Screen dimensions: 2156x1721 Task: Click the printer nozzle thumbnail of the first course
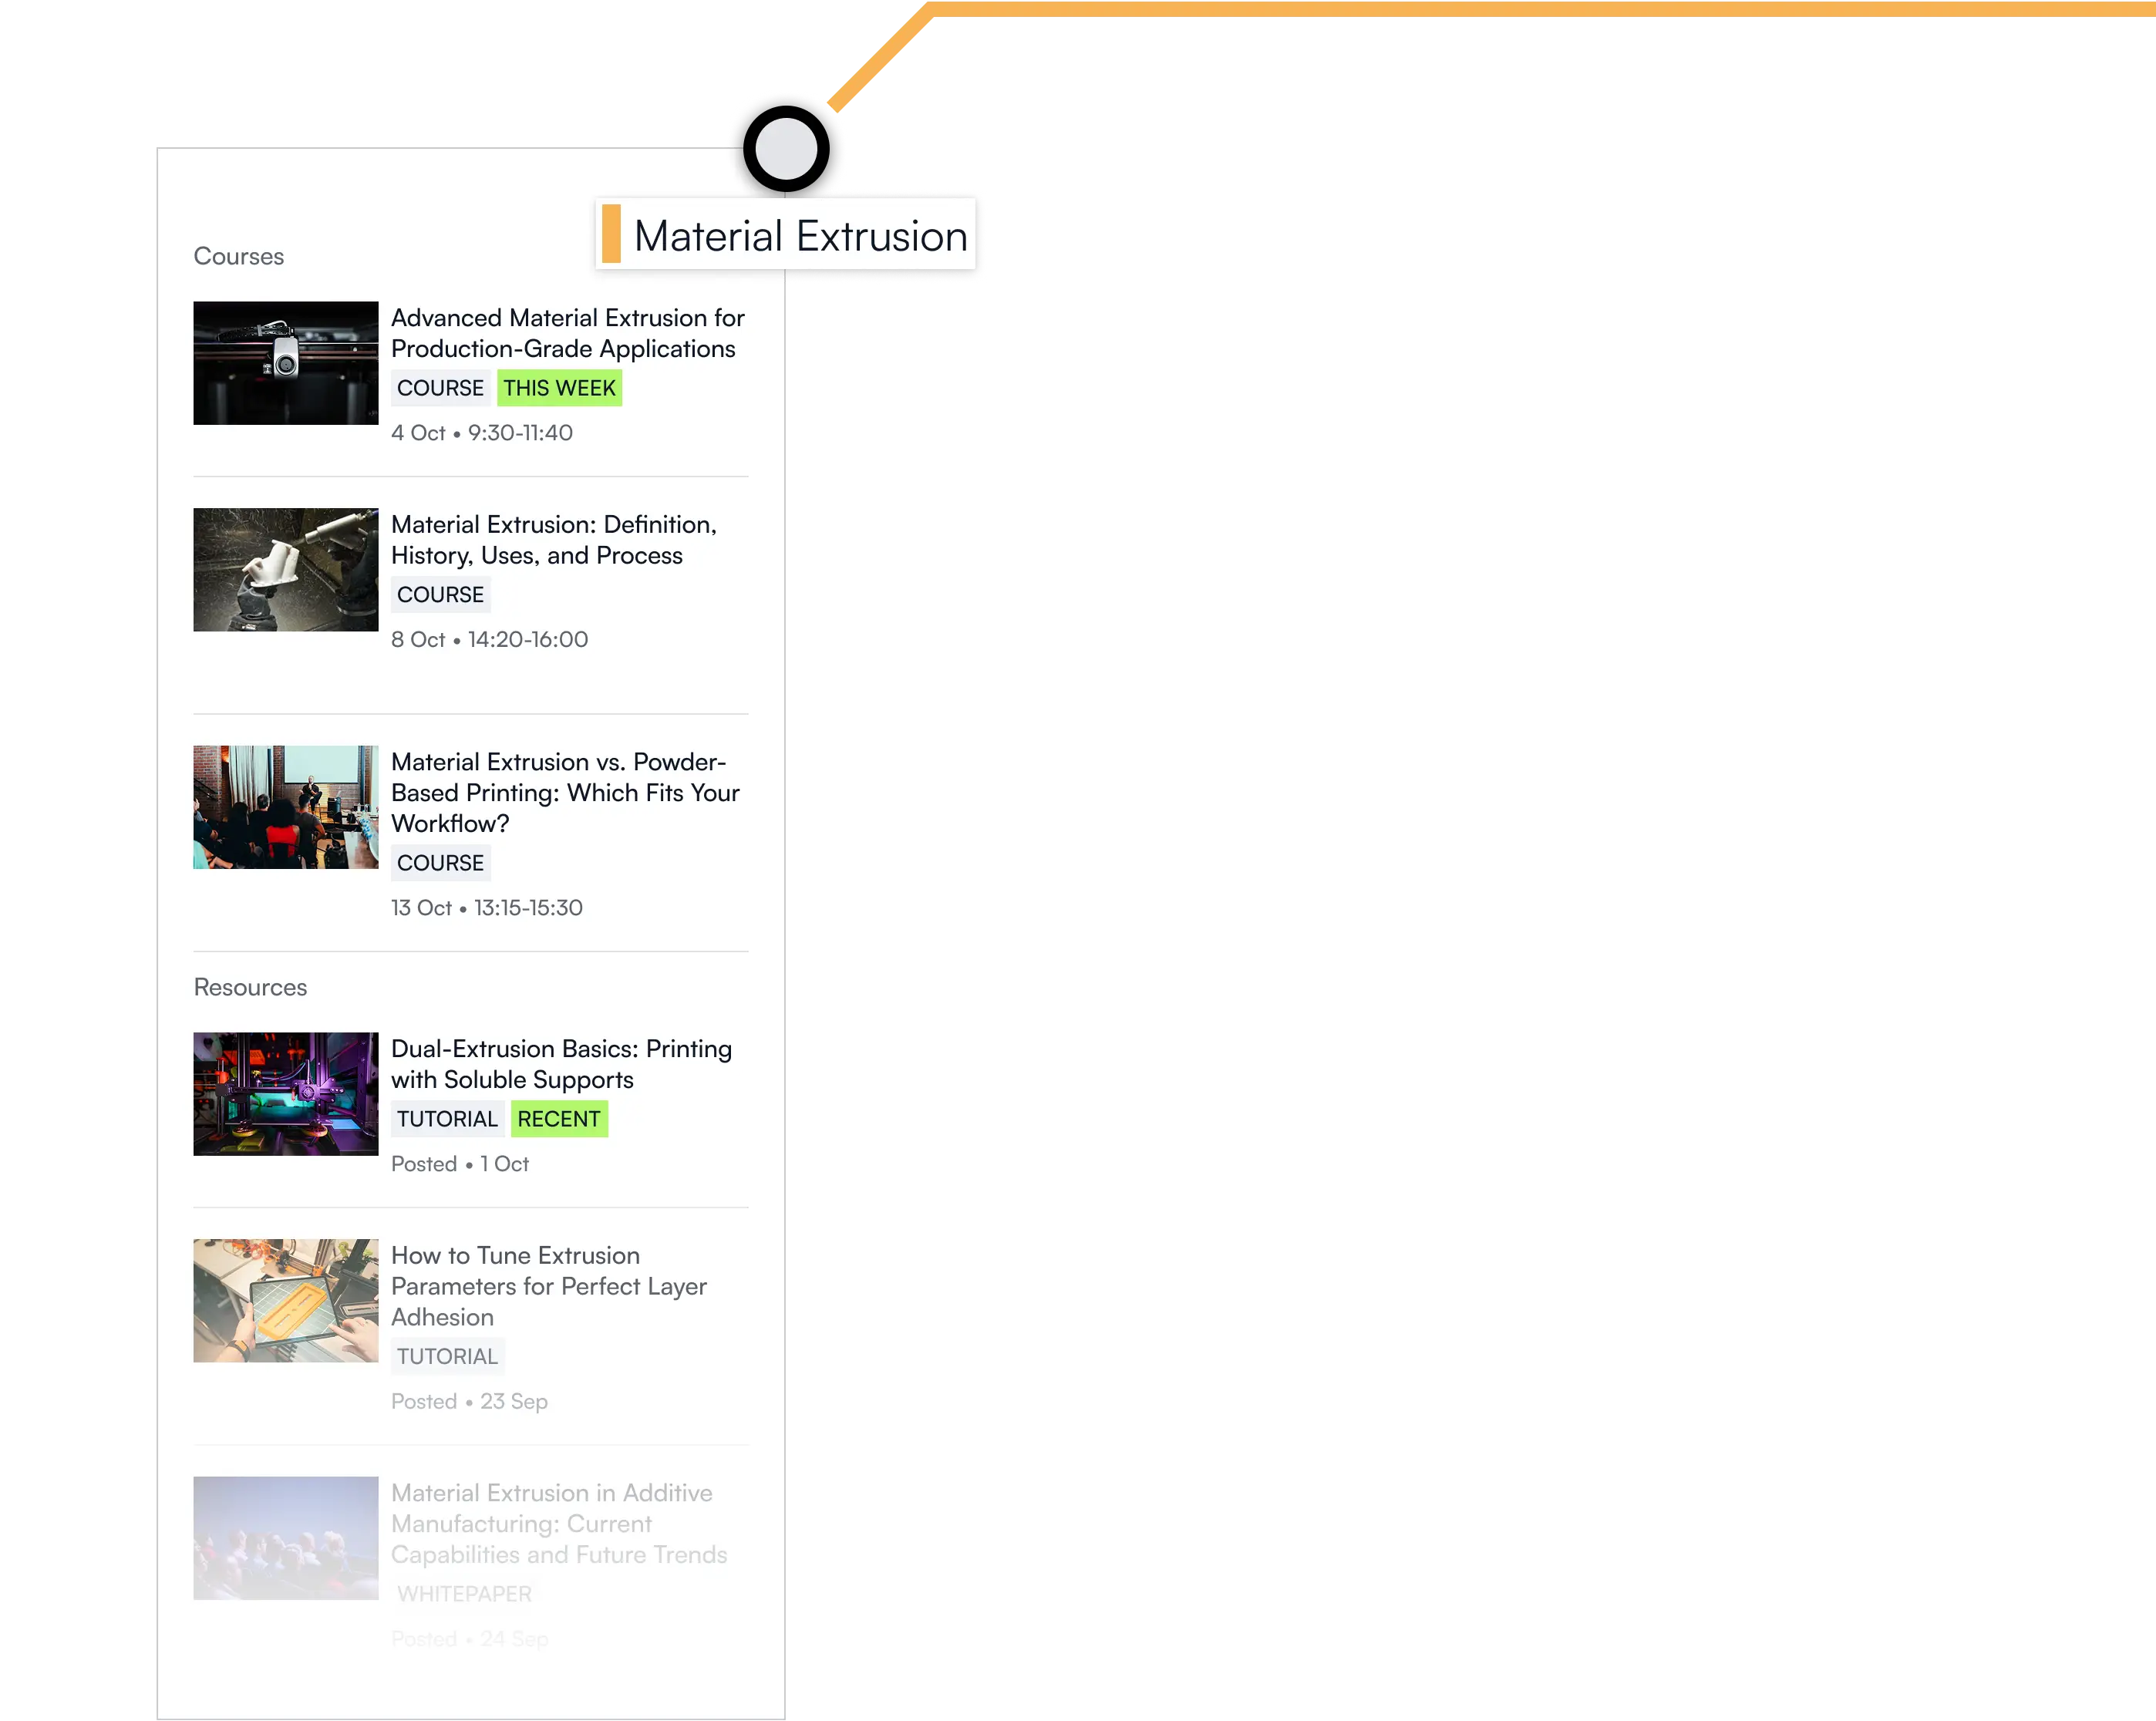pos(286,362)
